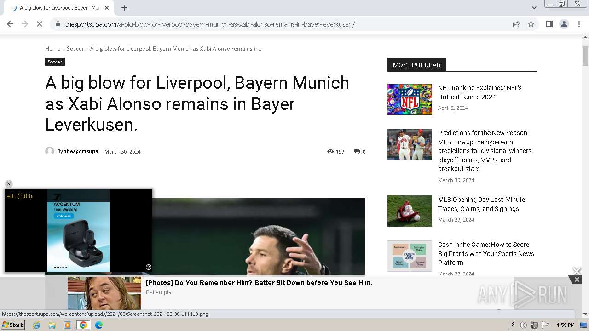Share this page icon in address bar

[x=516, y=24]
